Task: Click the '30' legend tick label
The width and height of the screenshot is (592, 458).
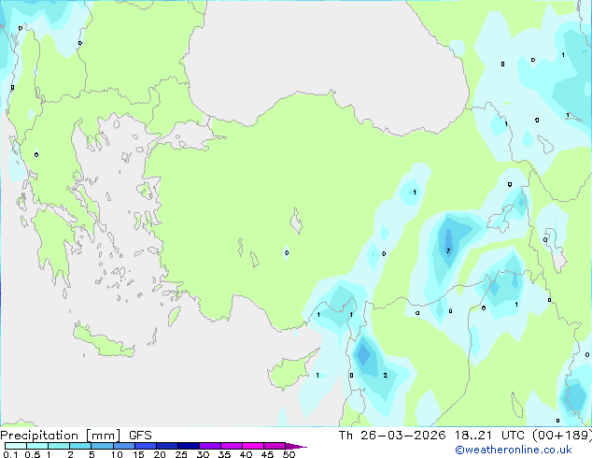Action: pyautogui.click(x=203, y=454)
